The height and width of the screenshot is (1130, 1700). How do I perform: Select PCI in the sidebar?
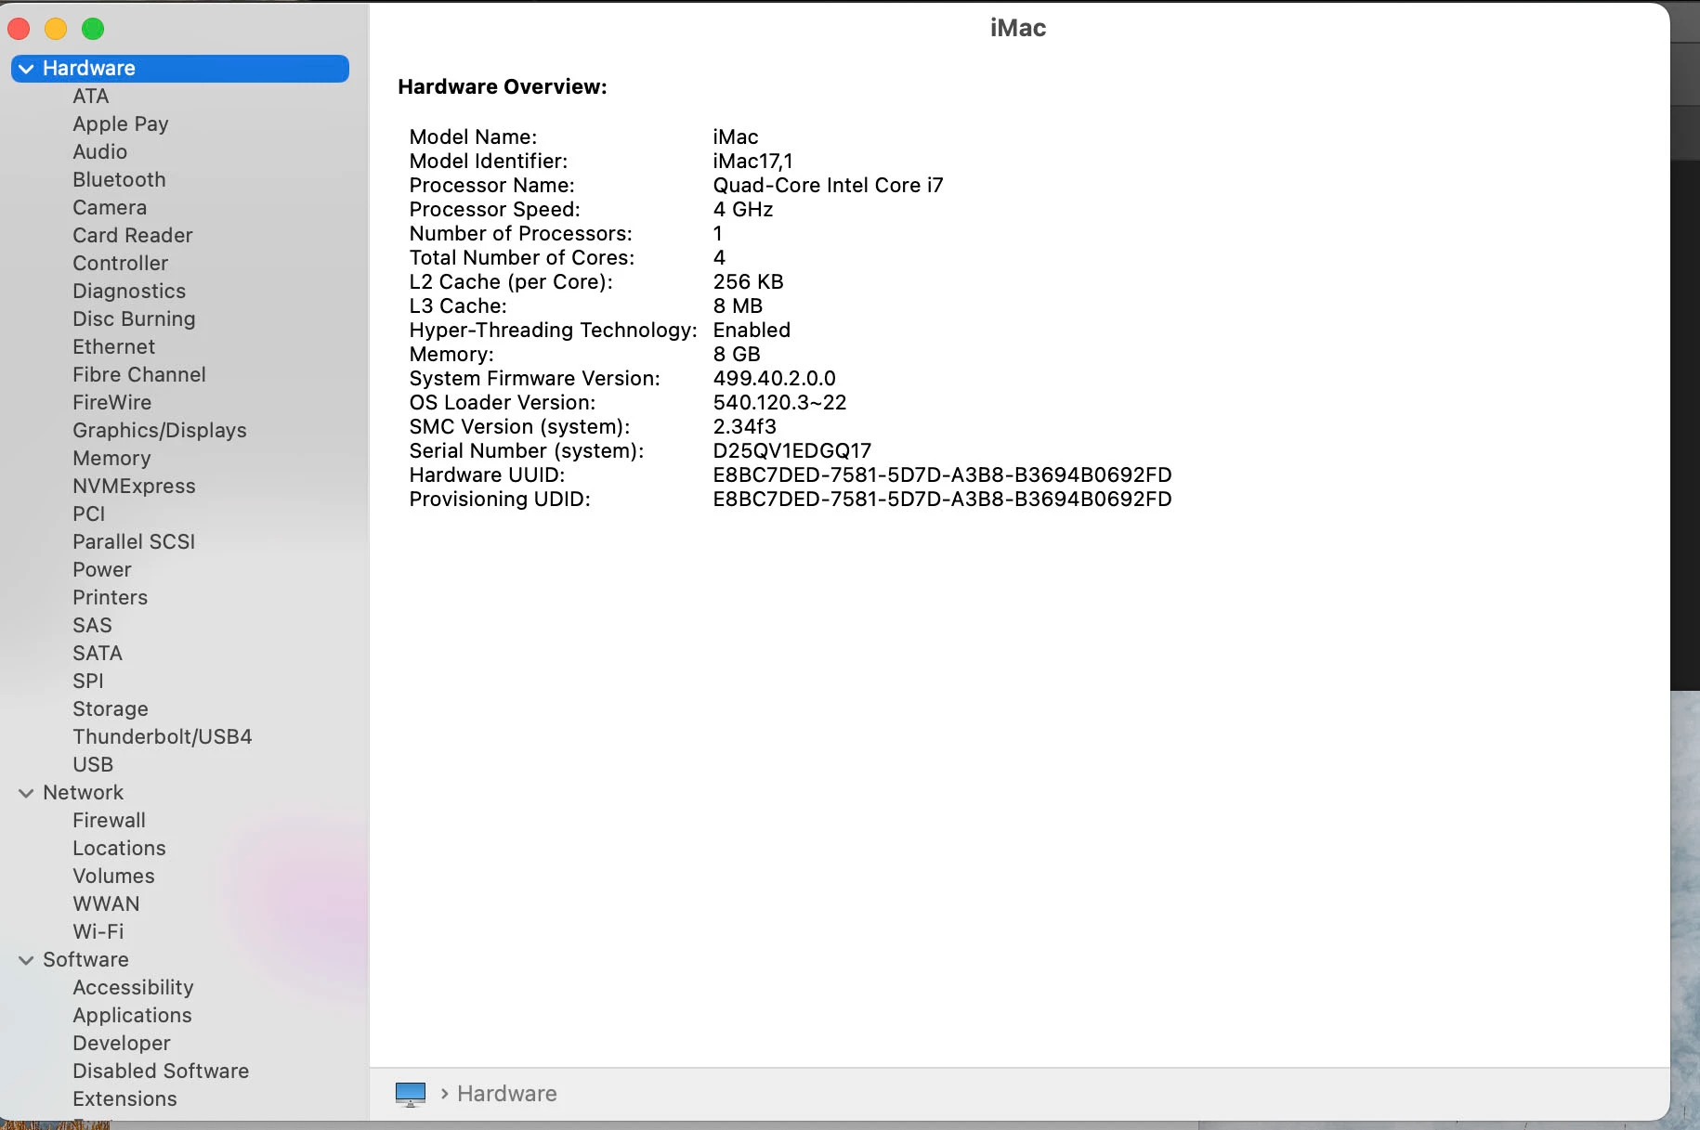[x=89, y=514]
